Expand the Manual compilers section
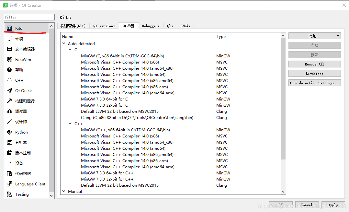The width and height of the screenshot is (349, 212). click(x=64, y=191)
